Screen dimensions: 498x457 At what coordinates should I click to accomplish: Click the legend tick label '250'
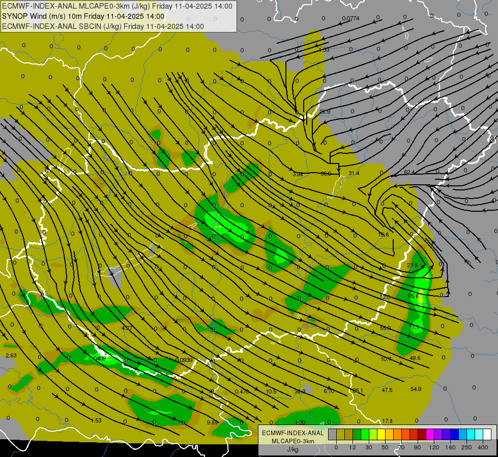click(466, 447)
